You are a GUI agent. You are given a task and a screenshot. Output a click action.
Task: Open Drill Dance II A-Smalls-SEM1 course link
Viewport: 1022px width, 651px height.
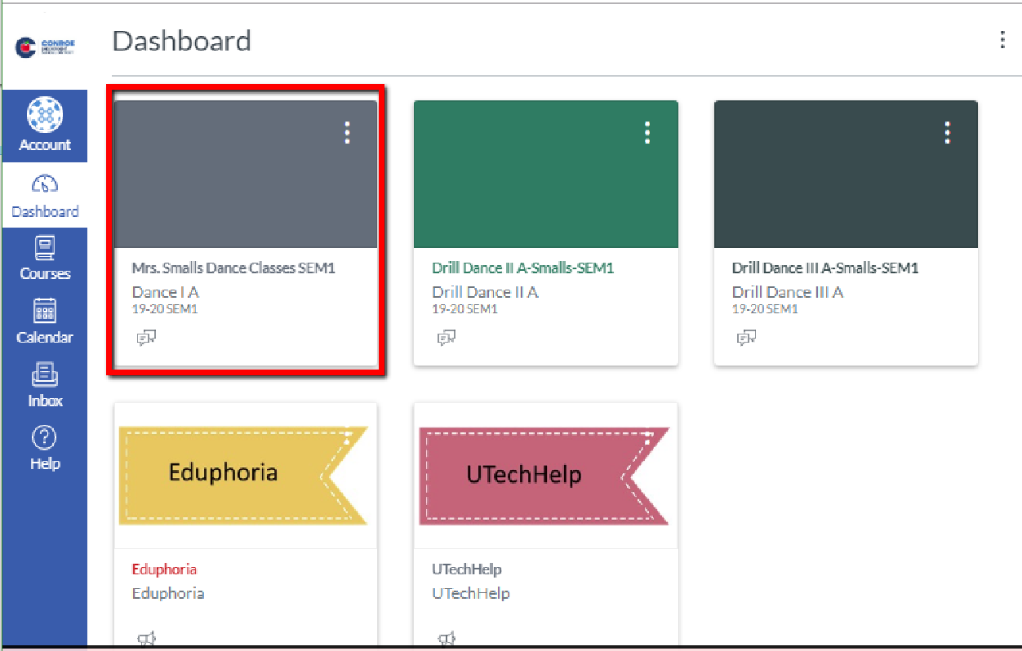pos(522,268)
